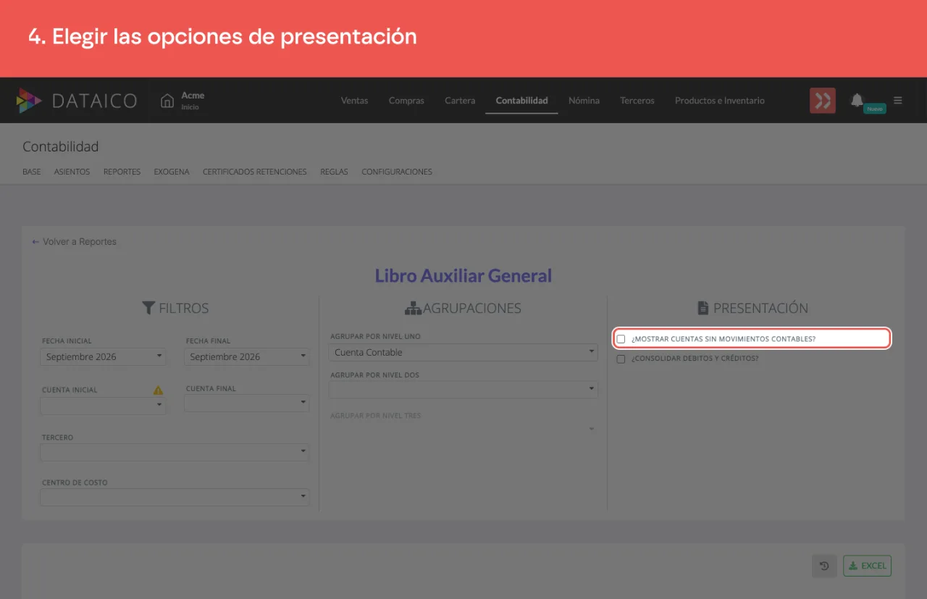Open the CONFIGURACIONES tab
927x599 pixels.
click(397, 172)
